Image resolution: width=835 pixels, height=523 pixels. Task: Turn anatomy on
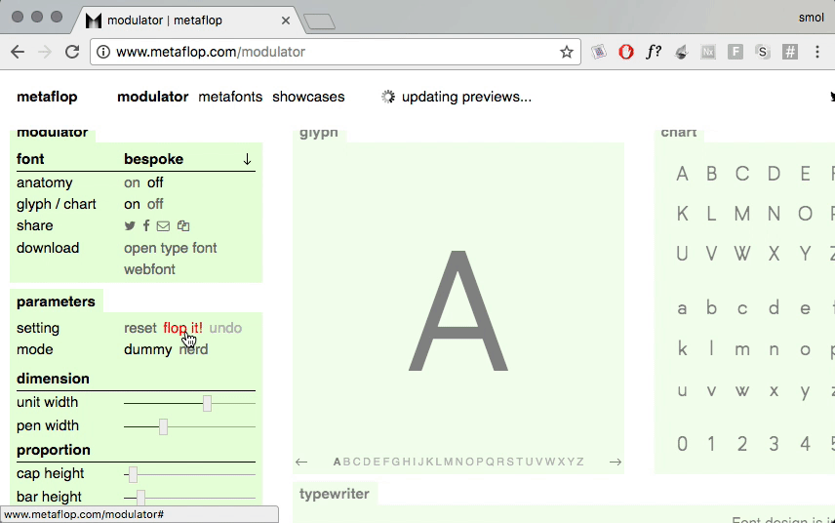(x=132, y=182)
